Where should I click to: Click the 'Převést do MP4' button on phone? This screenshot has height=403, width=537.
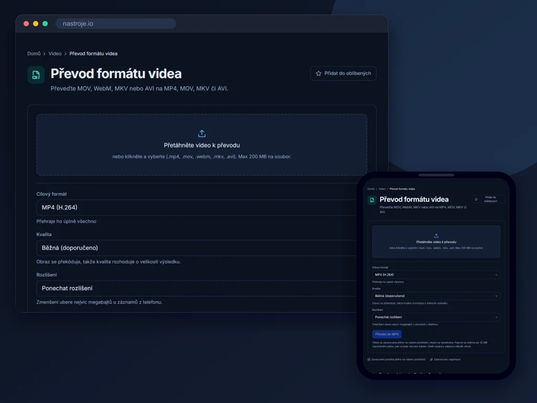386,334
